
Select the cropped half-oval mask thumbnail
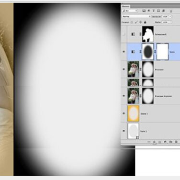(148, 82)
